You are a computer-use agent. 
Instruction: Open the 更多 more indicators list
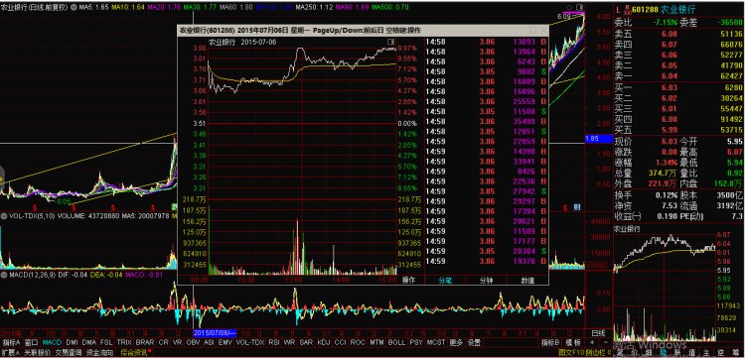point(456,342)
